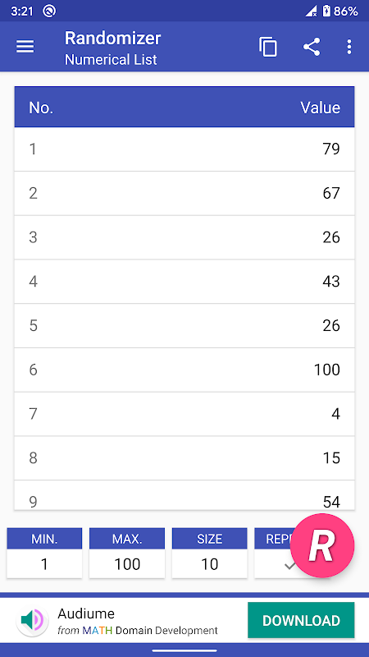Edit the MAX. value field showing 100
The height and width of the screenshot is (657, 369).
click(x=127, y=564)
